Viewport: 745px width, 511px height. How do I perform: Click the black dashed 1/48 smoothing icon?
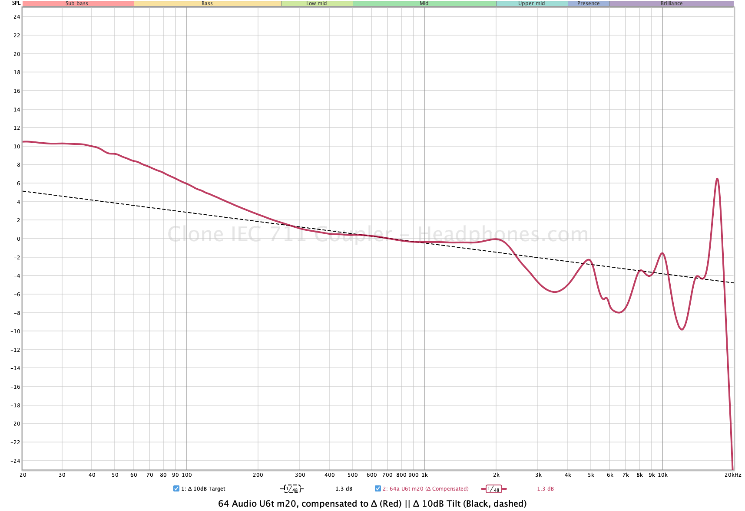pyautogui.click(x=292, y=489)
